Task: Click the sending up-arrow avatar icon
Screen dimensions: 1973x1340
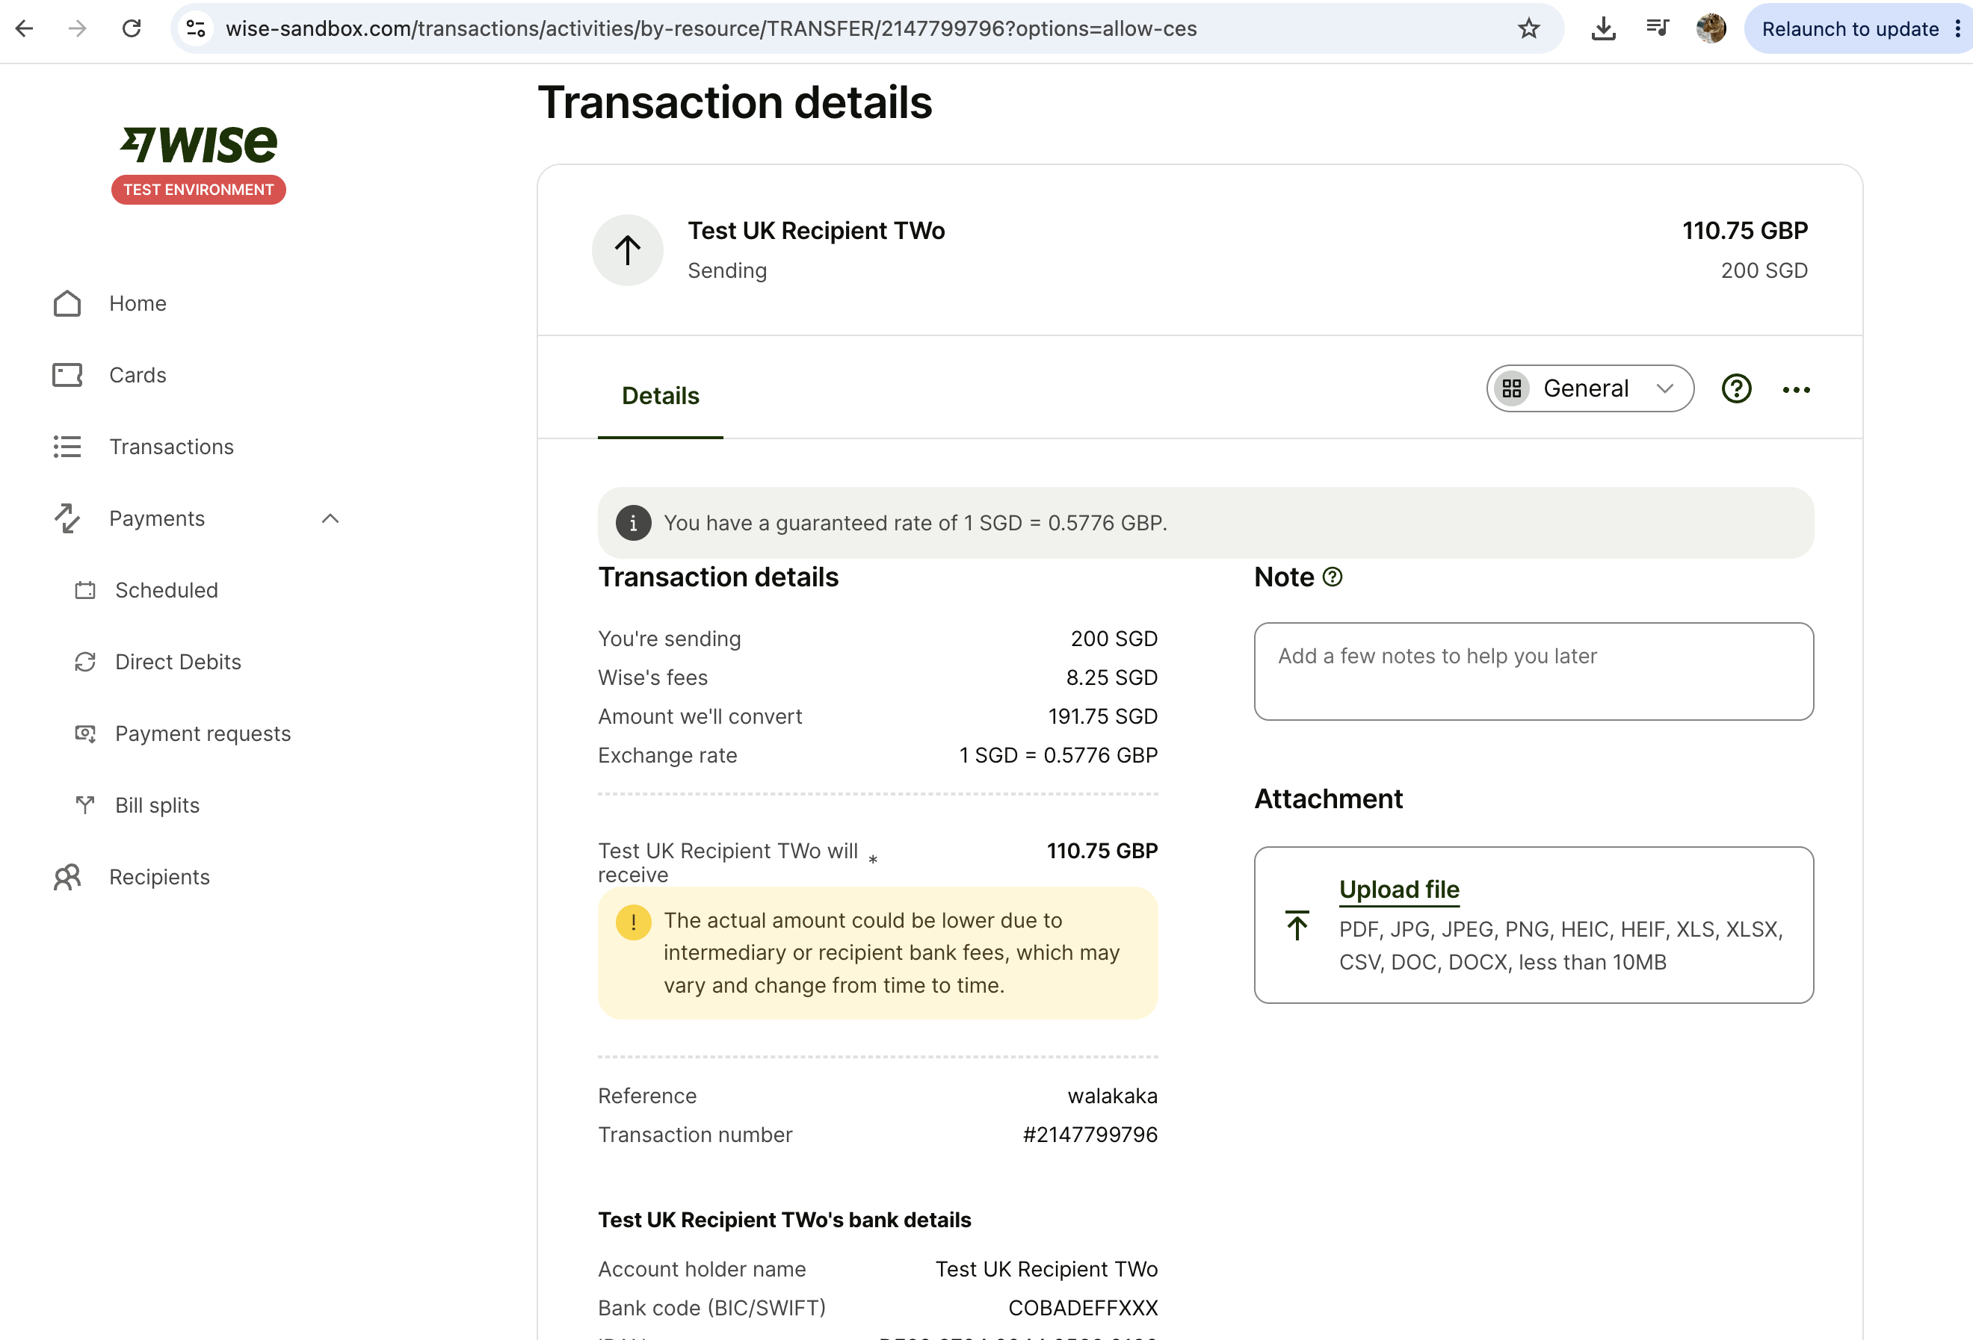Action: (x=627, y=250)
